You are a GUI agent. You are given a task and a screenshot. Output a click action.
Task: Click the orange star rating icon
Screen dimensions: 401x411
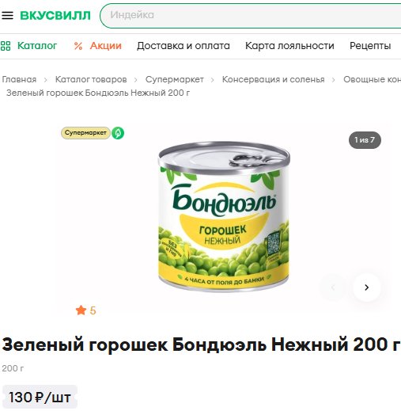(x=81, y=310)
